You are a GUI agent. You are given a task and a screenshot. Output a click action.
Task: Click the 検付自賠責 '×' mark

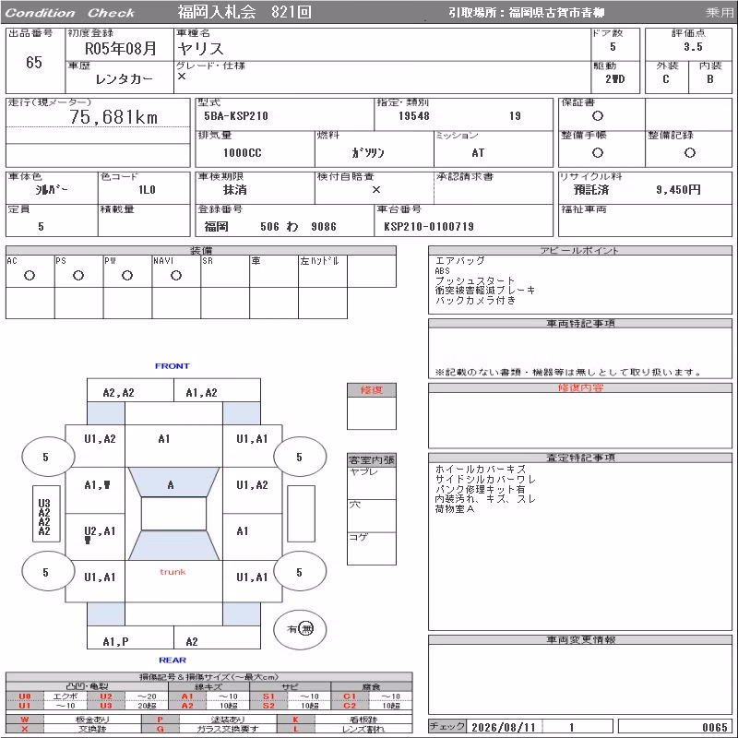click(376, 190)
